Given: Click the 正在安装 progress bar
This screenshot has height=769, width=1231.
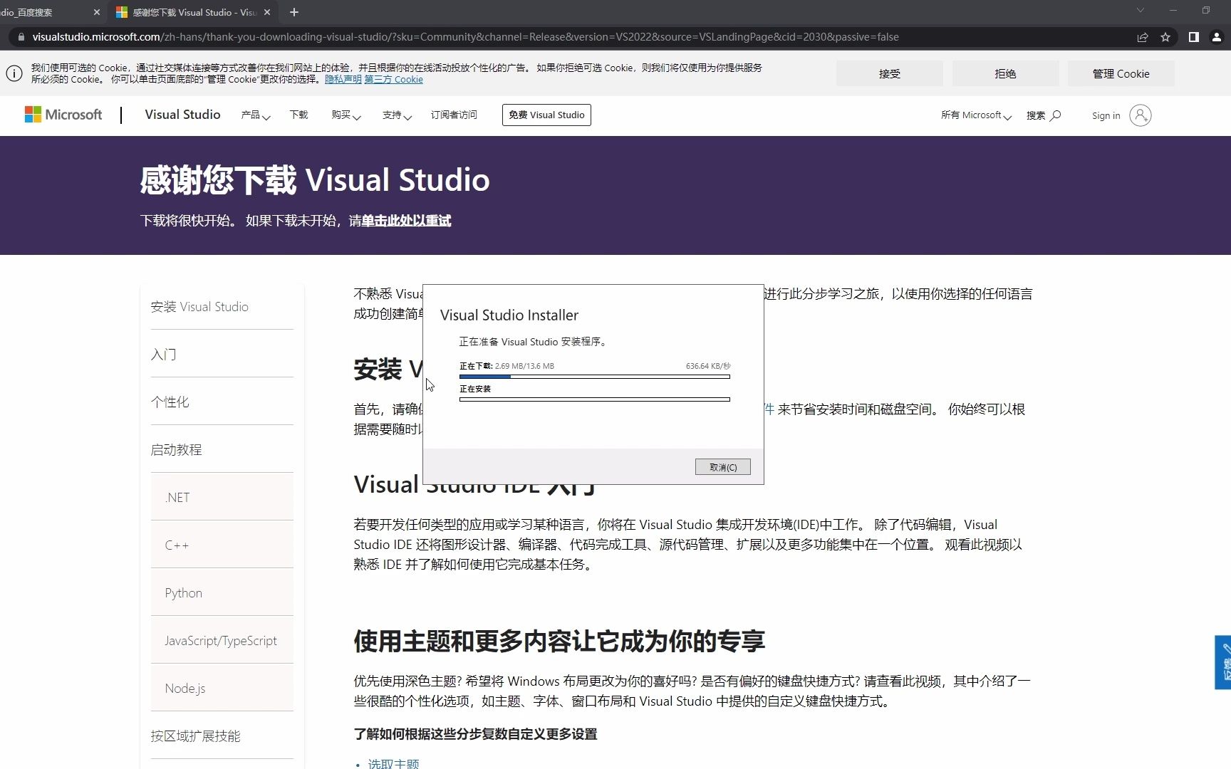Looking at the screenshot, I should click(x=595, y=399).
